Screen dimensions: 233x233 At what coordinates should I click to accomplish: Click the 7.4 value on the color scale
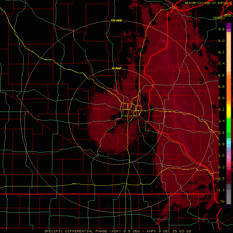pos(221,64)
